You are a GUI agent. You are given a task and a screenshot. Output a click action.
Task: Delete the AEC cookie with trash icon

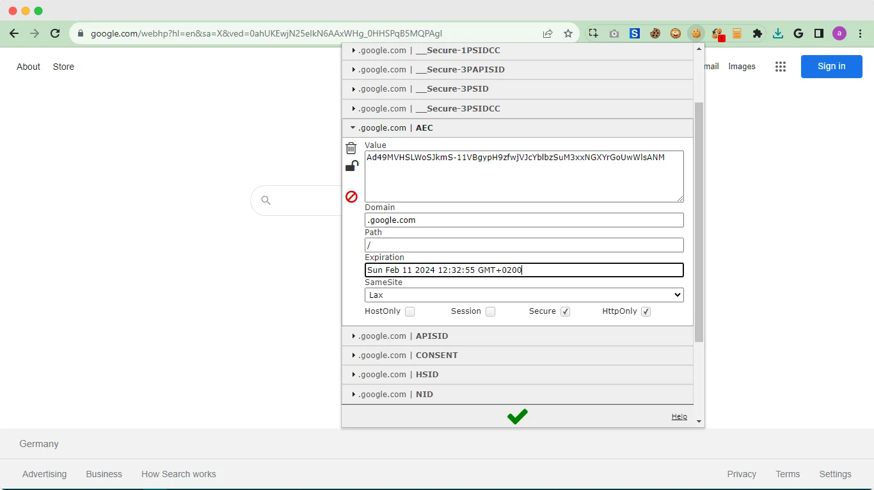351,148
